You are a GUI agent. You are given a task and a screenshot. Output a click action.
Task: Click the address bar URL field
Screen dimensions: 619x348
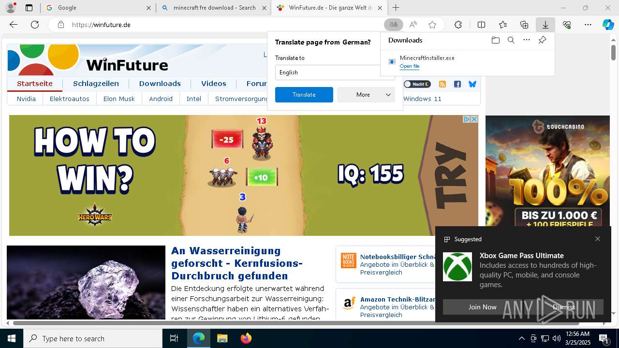point(225,25)
